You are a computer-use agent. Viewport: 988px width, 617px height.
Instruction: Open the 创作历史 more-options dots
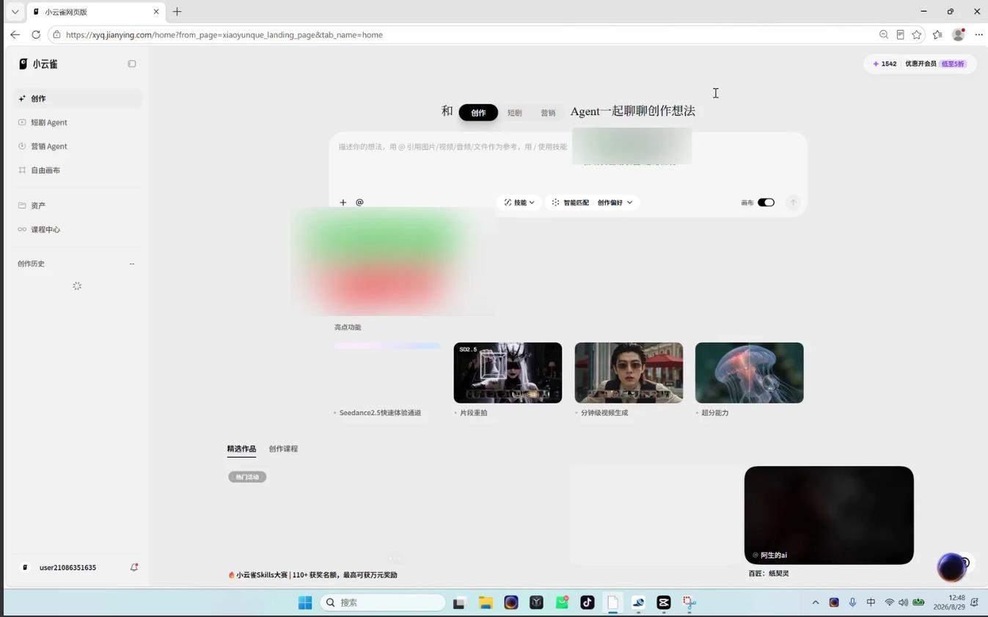click(132, 263)
